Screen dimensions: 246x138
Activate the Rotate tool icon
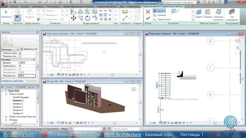(88, 18)
